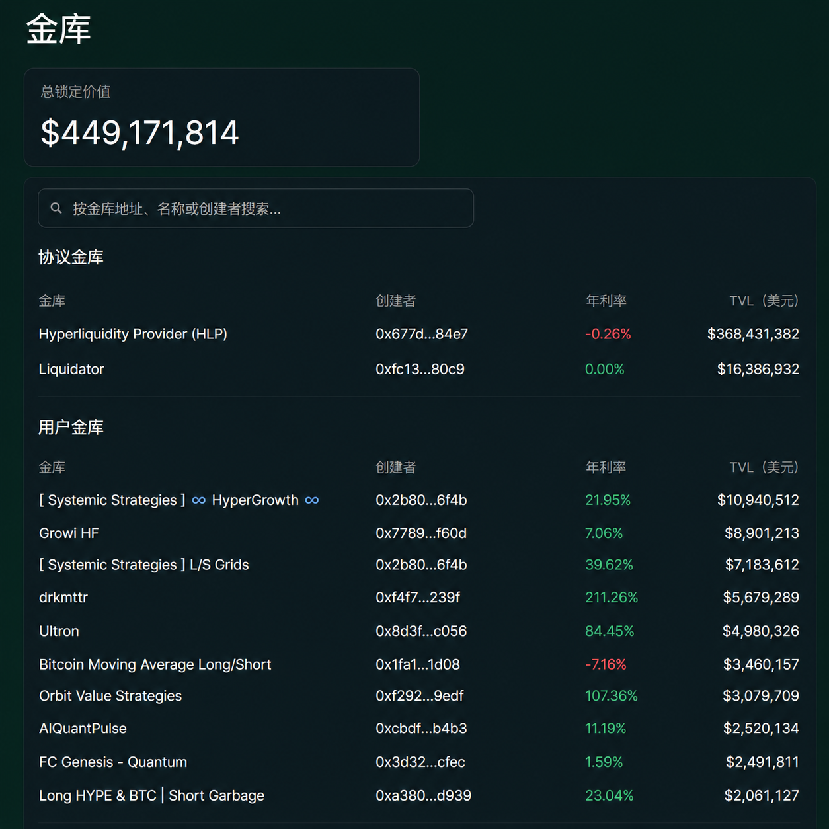Click creator 0x2b80...6f4b in HyperGrowth row
Screen dimensions: 829x829
pos(421,500)
